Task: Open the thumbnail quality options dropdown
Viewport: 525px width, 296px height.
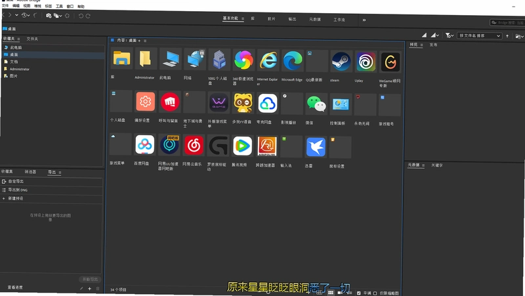Action: (435, 35)
